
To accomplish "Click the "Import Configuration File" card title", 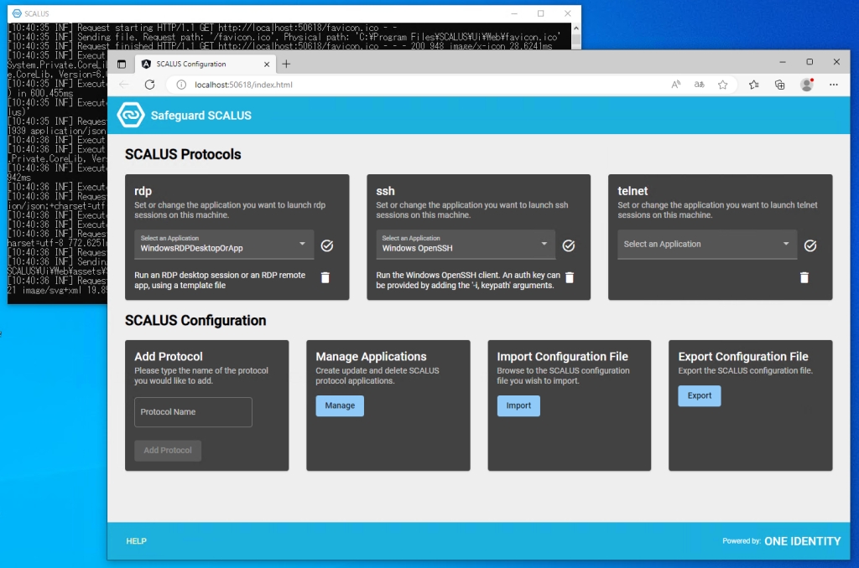I will (x=563, y=357).
